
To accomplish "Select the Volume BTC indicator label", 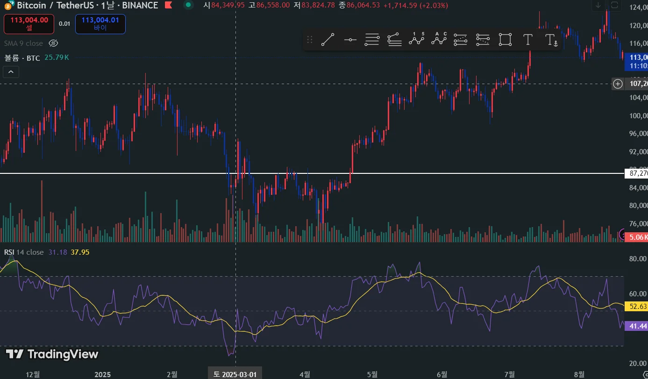I will (22, 57).
